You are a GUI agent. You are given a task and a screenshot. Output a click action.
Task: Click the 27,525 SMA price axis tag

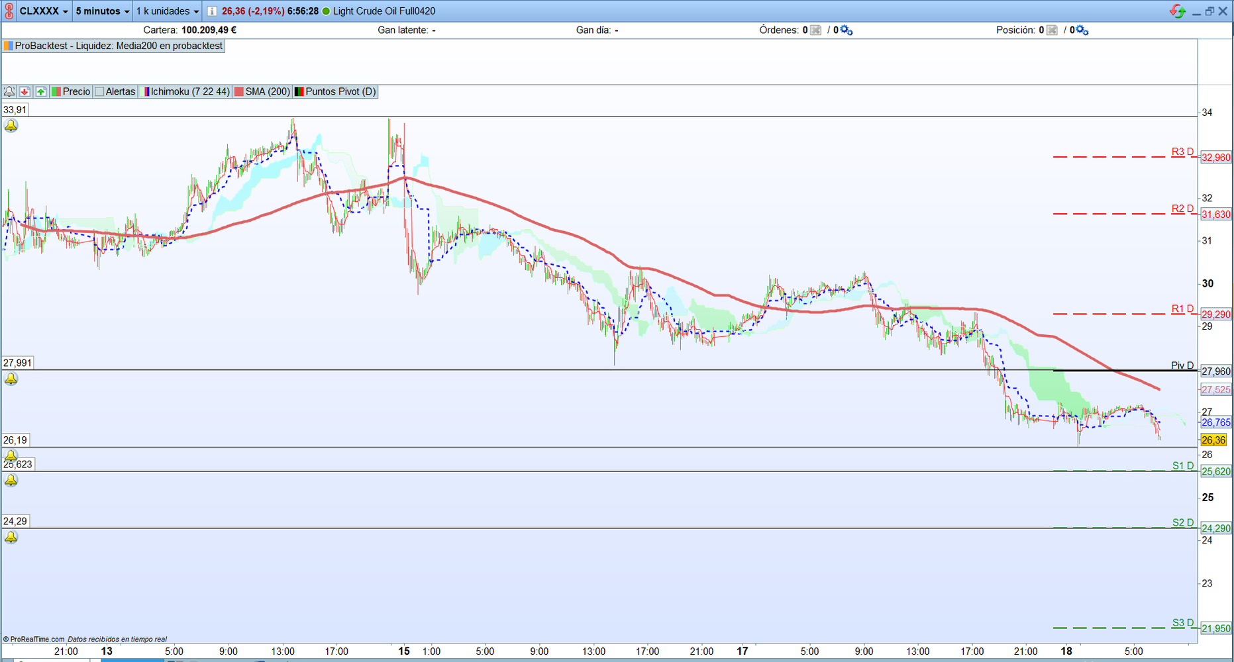(1216, 390)
